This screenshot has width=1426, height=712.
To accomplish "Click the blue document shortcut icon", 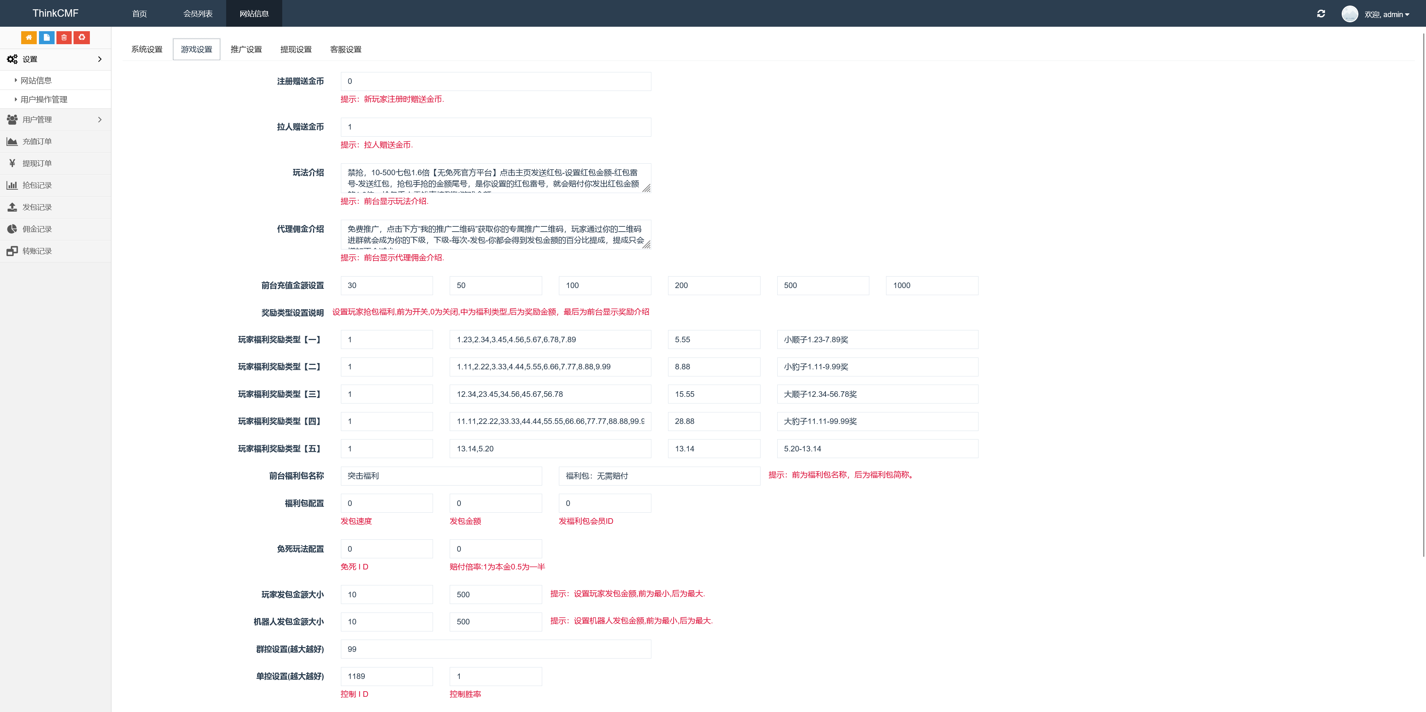I will point(46,37).
